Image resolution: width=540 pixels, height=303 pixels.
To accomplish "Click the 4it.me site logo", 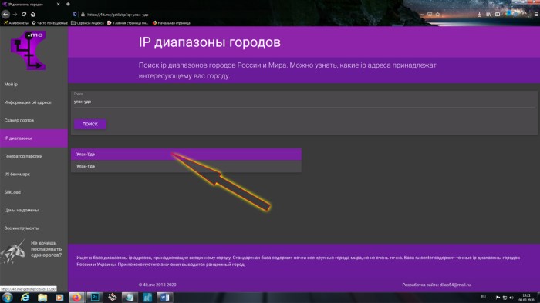I will tap(29, 51).
